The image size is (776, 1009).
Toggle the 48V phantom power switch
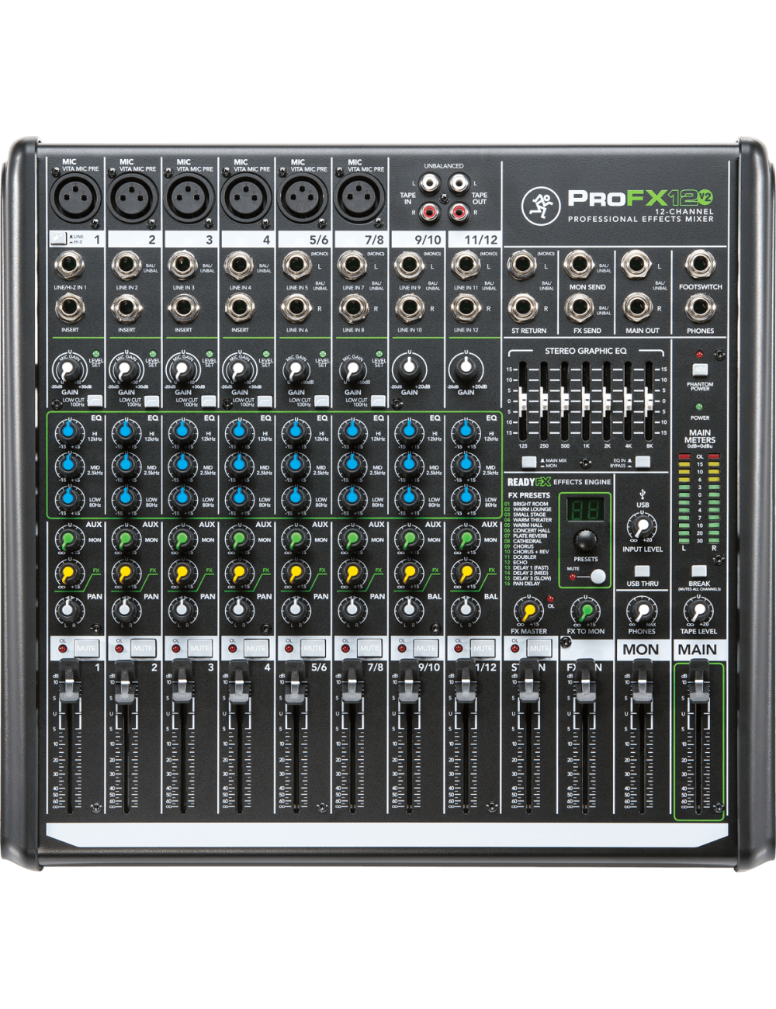pos(700,369)
